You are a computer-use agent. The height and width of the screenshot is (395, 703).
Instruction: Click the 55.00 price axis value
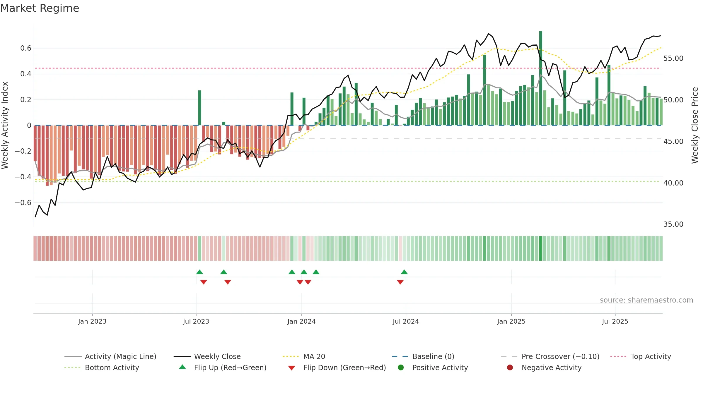point(673,59)
